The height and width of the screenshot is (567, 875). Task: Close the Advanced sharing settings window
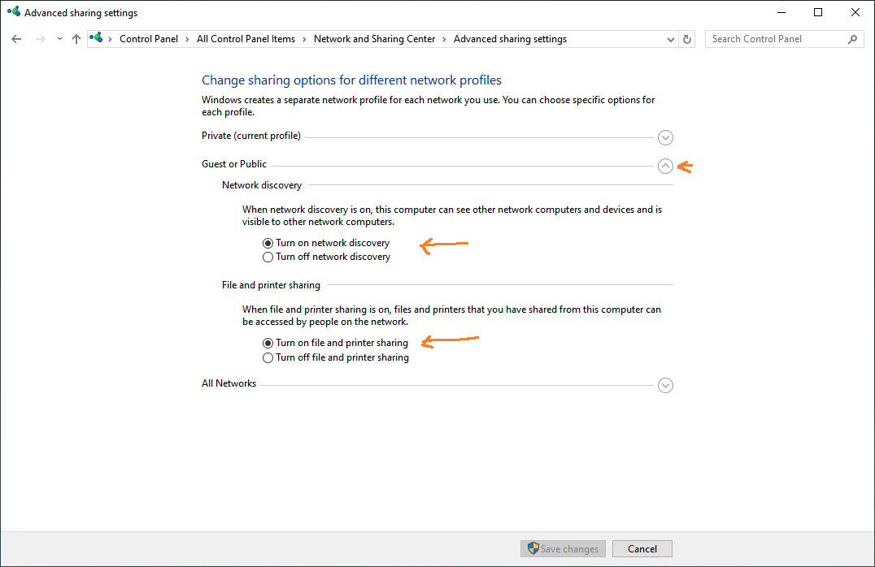[x=855, y=12]
